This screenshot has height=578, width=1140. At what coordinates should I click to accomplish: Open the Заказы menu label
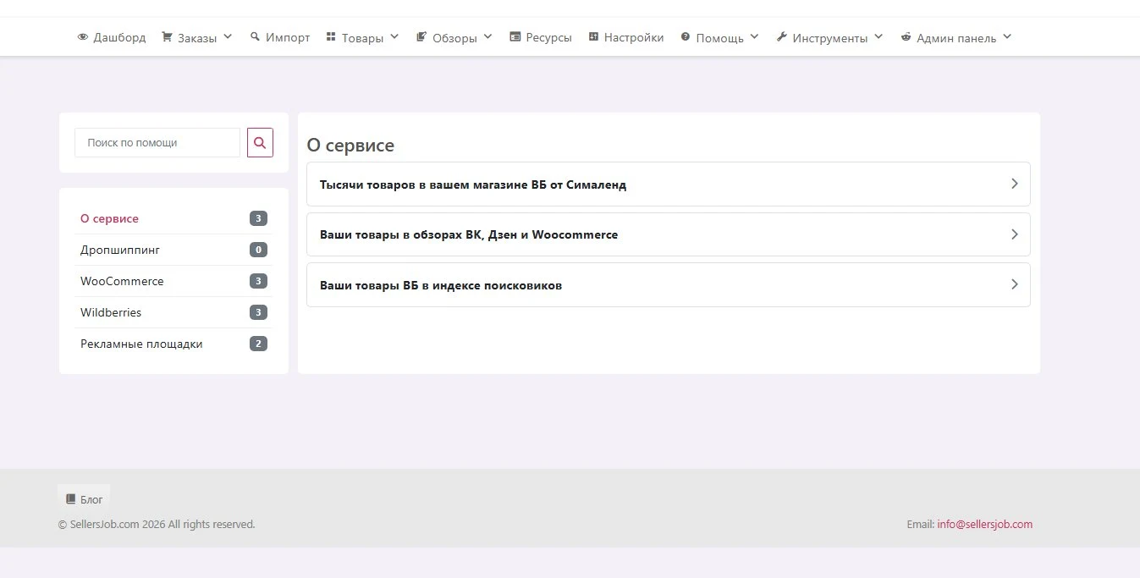pos(197,38)
